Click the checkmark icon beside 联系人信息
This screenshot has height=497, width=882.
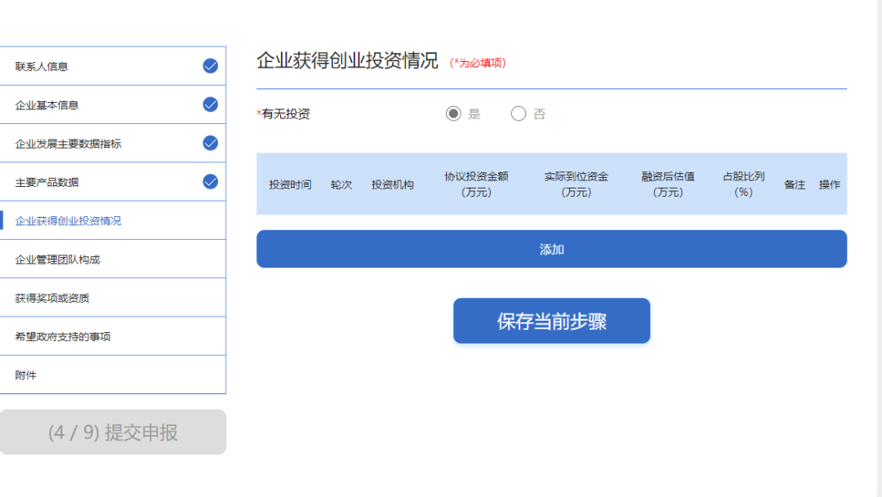tap(210, 66)
